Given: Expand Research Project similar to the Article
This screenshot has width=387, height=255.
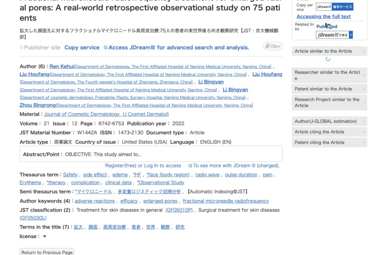Looking at the screenshot, I should pyautogui.click(x=329, y=102).
